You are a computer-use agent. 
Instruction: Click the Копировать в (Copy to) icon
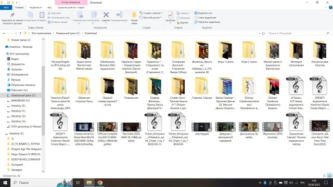[94, 15]
